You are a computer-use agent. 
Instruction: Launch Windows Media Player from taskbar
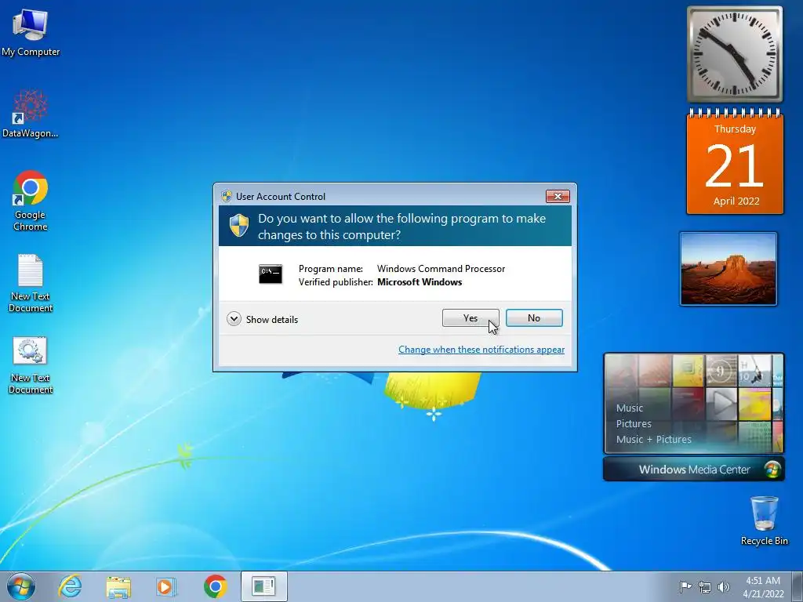(166, 586)
